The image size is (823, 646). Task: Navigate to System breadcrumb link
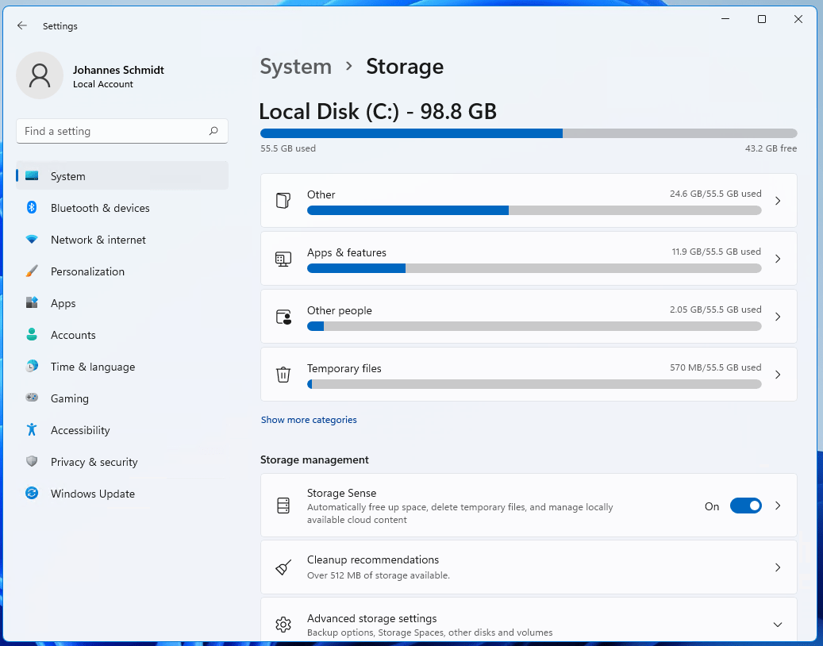coord(295,67)
